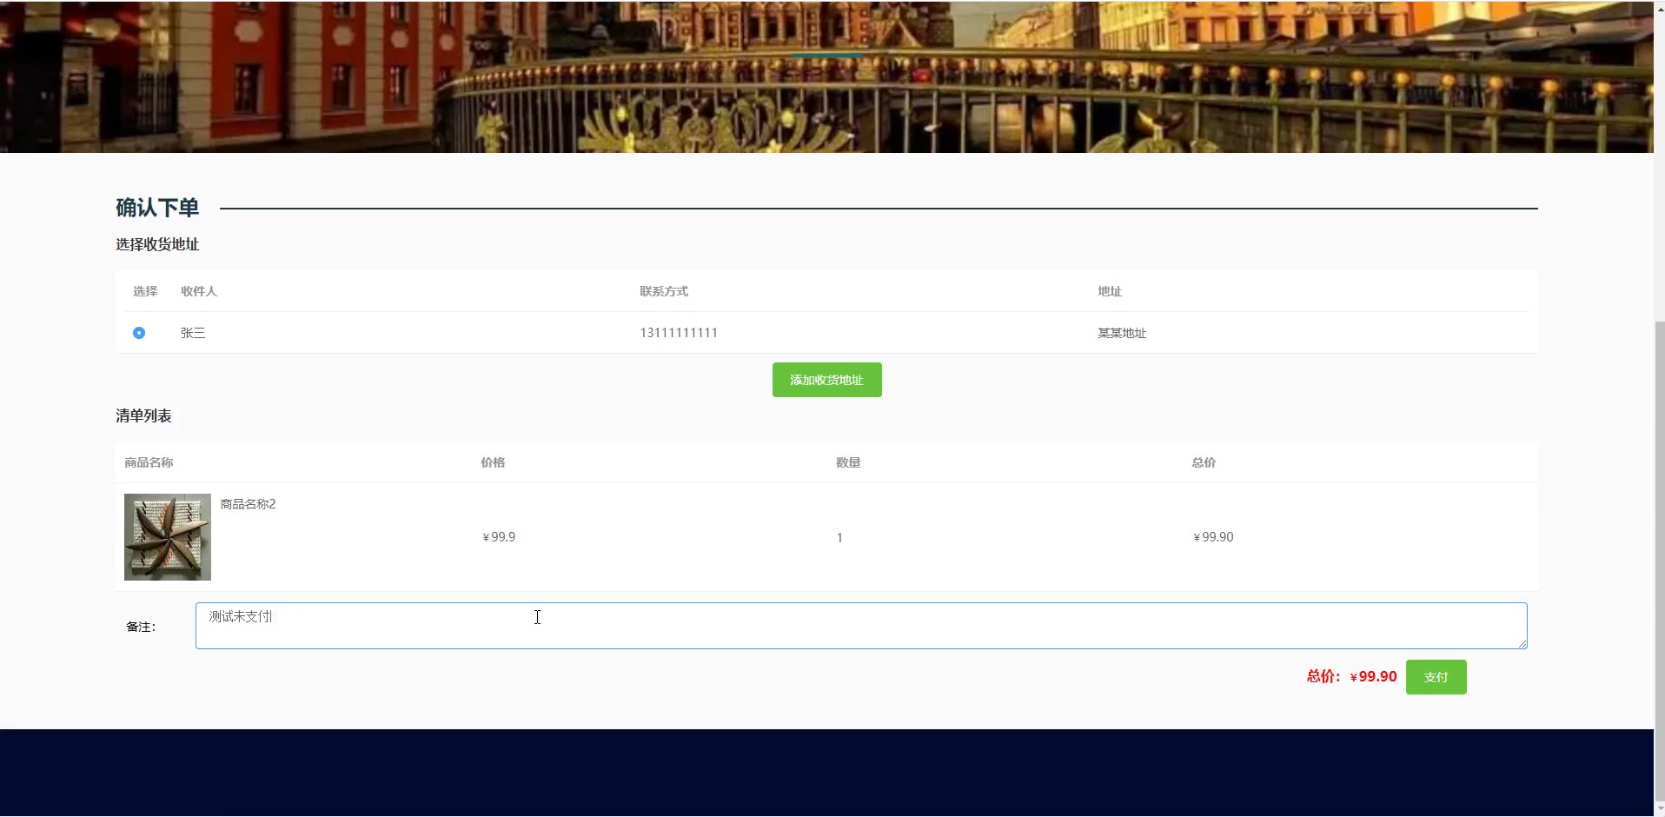Click the page vertical scrollbar thumb

tap(1659, 561)
